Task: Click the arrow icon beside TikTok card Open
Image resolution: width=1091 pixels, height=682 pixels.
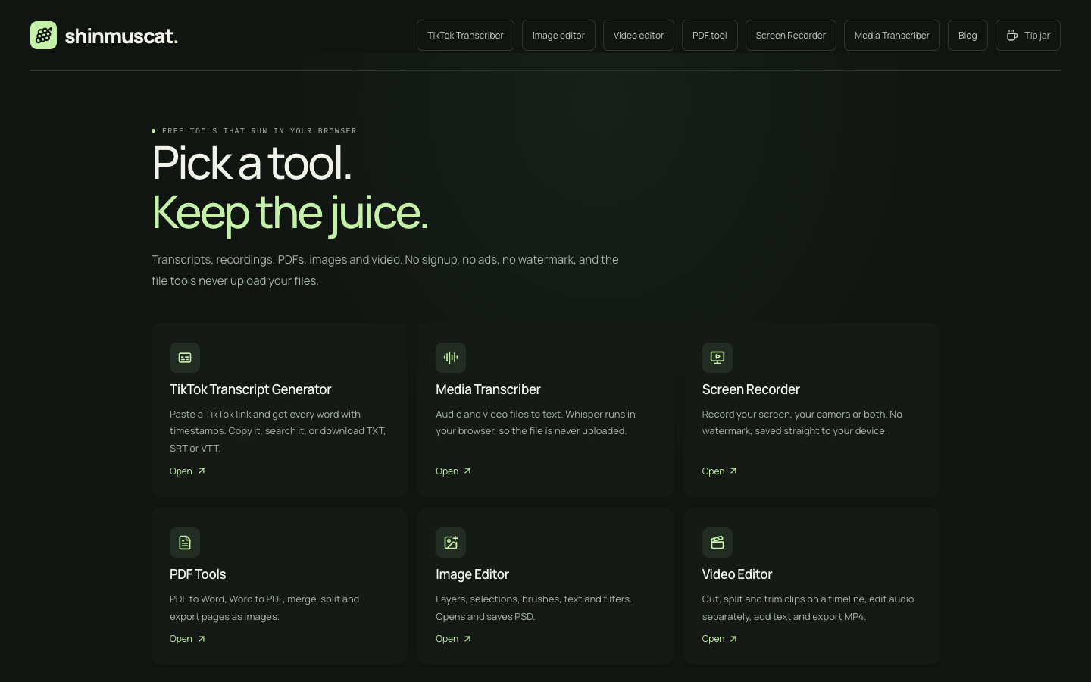Action: [202, 471]
